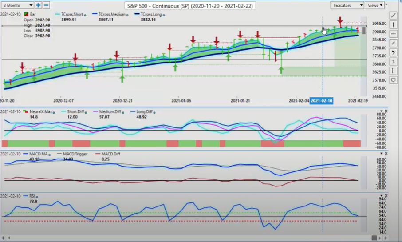Open the MACD panel options arrow

382,154
